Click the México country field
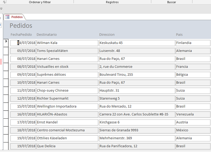Viewport: 211px width, 152px height. [193, 130]
